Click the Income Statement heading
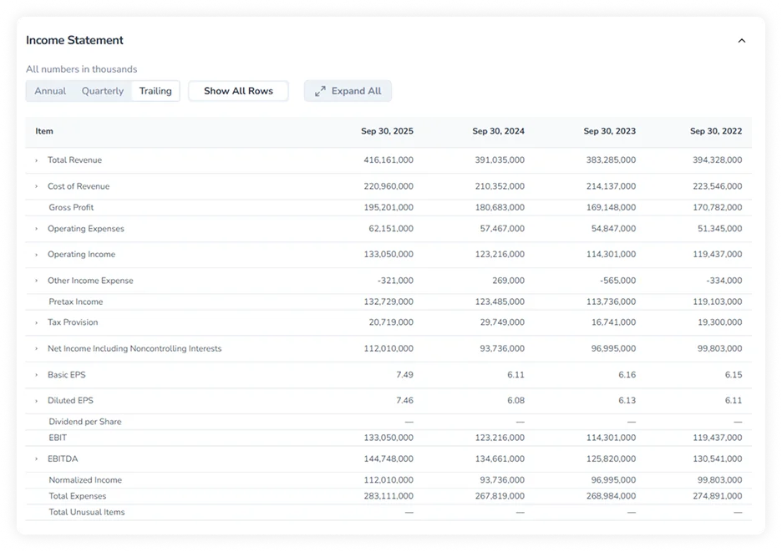782x552 pixels. [74, 40]
